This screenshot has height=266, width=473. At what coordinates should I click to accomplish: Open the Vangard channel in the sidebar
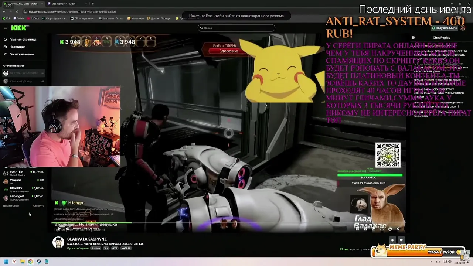click(x=24, y=181)
